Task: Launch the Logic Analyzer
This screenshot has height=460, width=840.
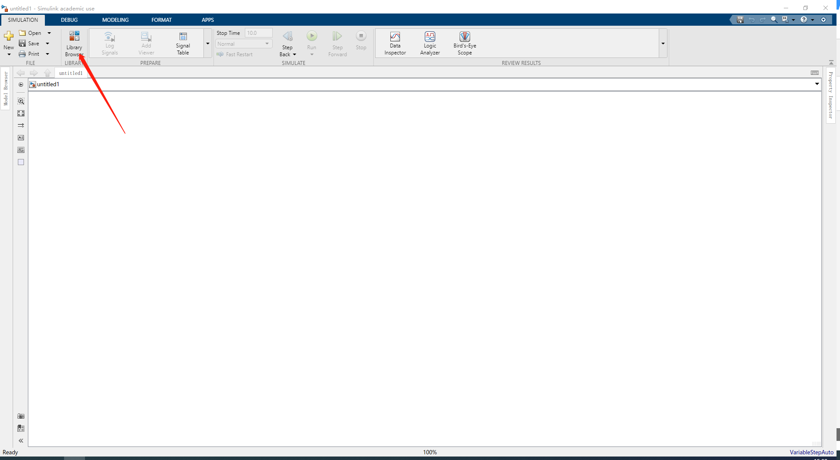Action: pyautogui.click(x=430, y=43)
